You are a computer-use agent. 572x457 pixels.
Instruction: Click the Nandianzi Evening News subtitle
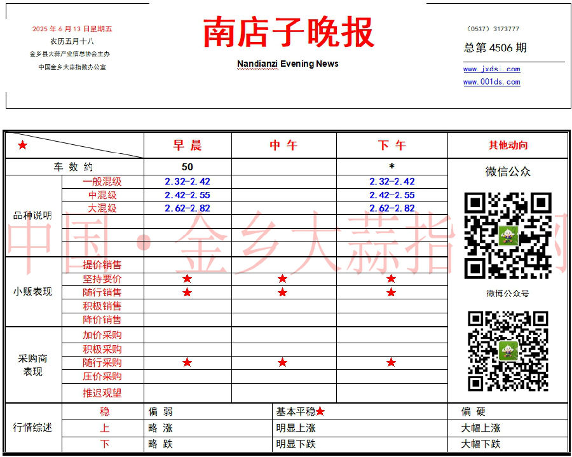click(288, 64)
